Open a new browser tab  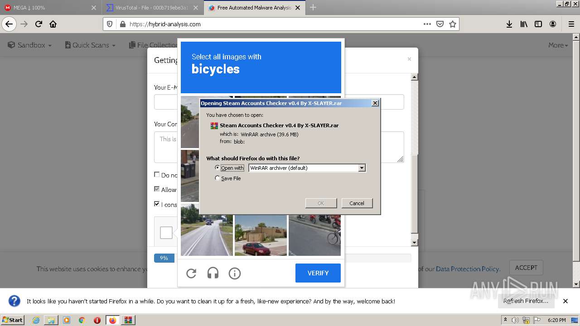coord(313,7)
